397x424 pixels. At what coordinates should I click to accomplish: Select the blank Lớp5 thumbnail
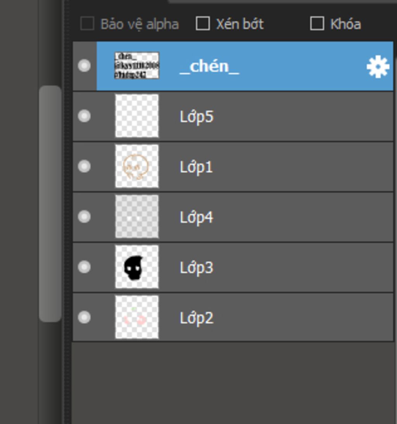[x=137, y=116]
